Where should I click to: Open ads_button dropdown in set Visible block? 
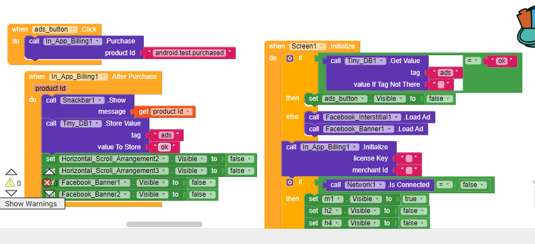[345, 99]
